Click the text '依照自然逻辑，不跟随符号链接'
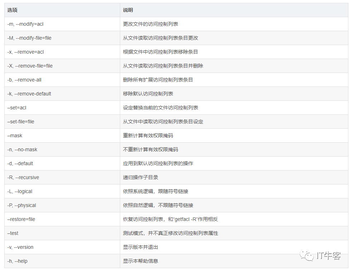 click(158, 205)
